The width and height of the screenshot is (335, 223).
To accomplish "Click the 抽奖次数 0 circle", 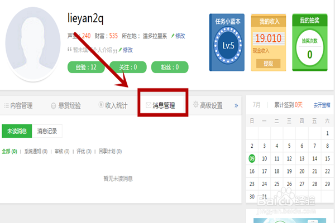I will [309, 47].
